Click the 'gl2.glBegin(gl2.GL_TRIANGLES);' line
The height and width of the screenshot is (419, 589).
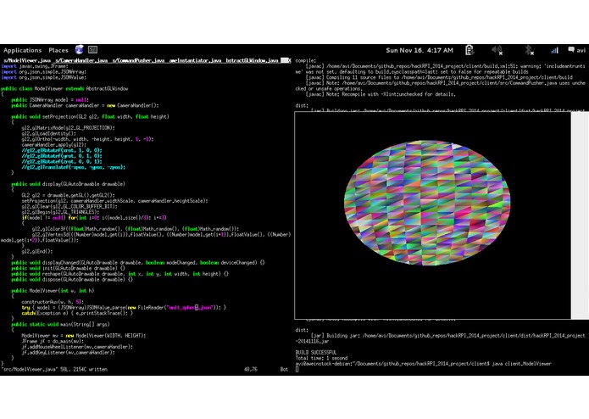coord(60,212)
